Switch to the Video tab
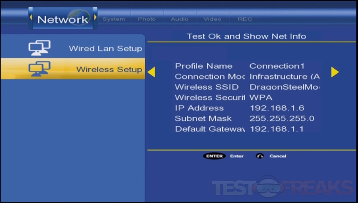This screenshot has width=358, height=203. point(212,19)
